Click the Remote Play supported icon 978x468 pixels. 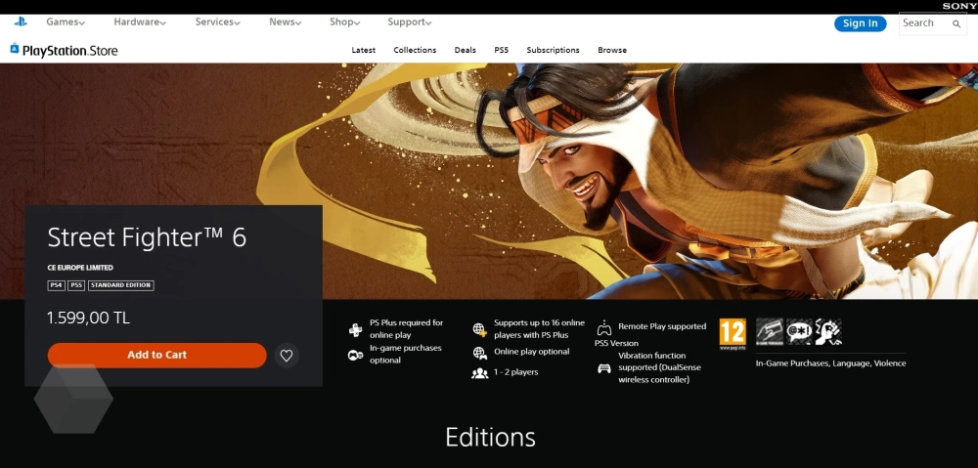[x=604, y=328]
